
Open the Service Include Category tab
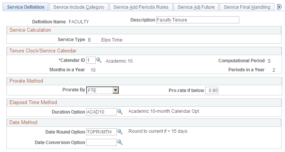tap(79, 7)
